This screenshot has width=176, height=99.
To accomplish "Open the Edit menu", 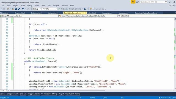I will pyautogui.click(x=3, y=5).
